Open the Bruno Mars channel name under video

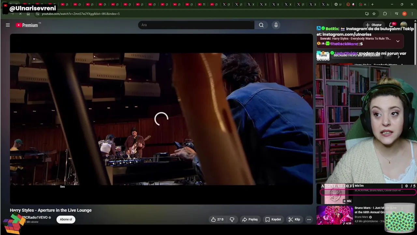(361, 217)
